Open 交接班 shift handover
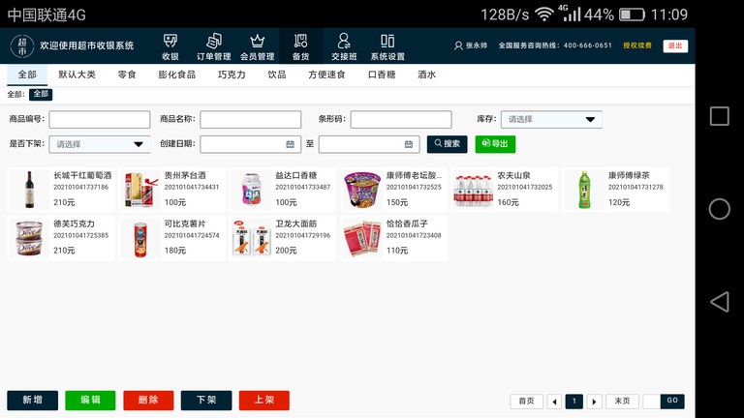The image size is (744, 418). click(x=344, y=45)
